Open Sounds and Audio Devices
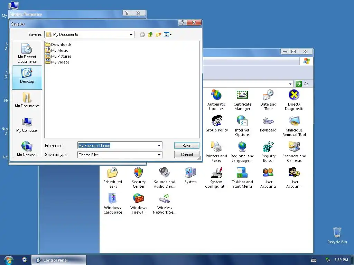This screenshot has height=265, width=354. tap(164, 178)
